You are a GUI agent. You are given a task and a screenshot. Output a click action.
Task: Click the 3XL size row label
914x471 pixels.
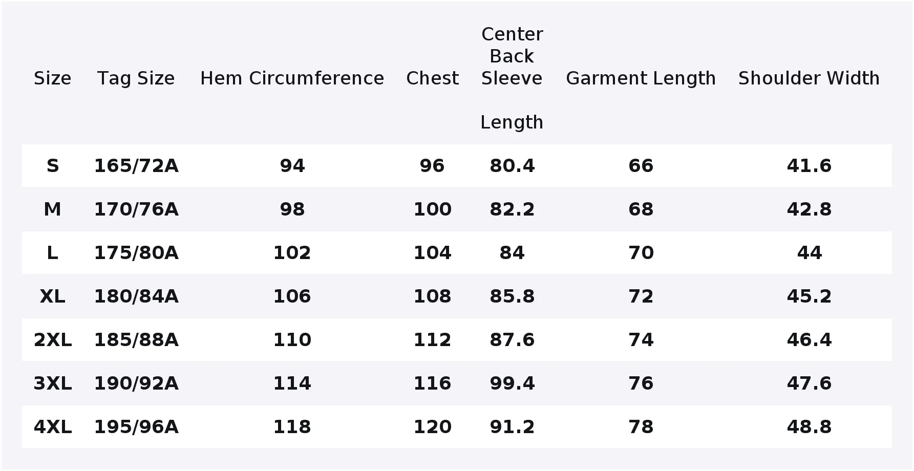coord(52,383)
